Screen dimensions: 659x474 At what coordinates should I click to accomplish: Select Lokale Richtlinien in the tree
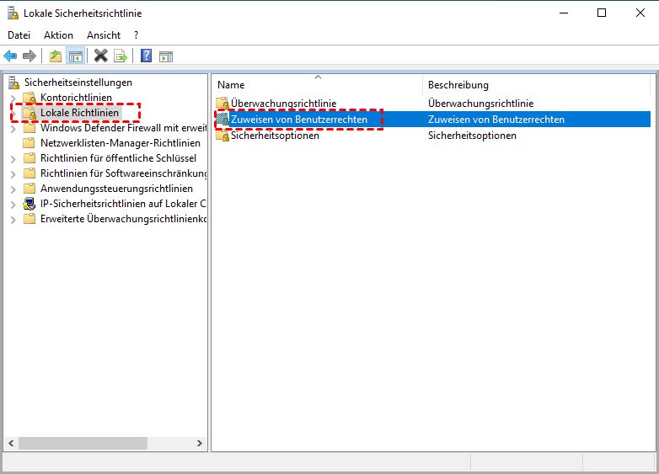tap(79, 113)
